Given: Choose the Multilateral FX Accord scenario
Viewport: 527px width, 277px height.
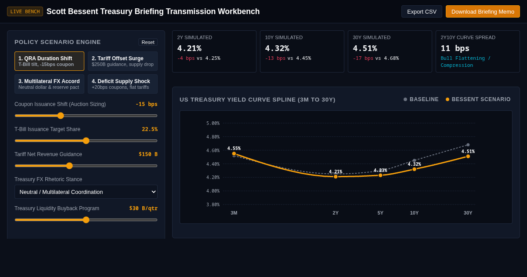Looking at the screenshot, I should (49, 84).
